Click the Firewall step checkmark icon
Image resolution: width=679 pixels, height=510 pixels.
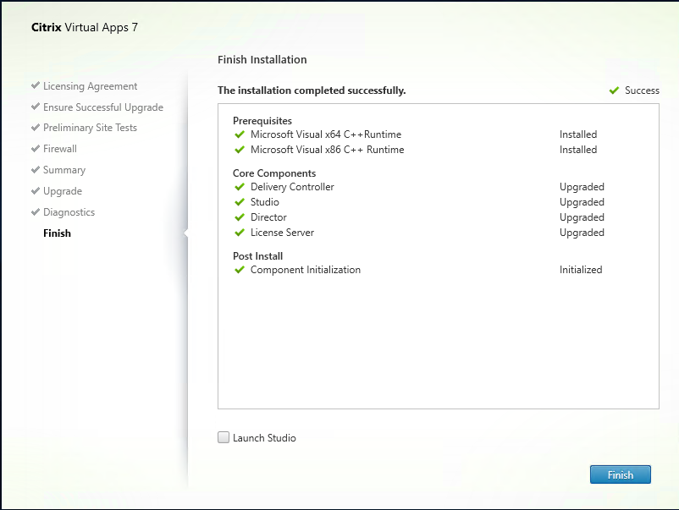(36, 148)
